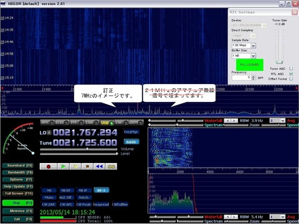Open the Options [F7] menu
Image resolution: width=299 pixels, height=224 pixels.
[17, 180]
